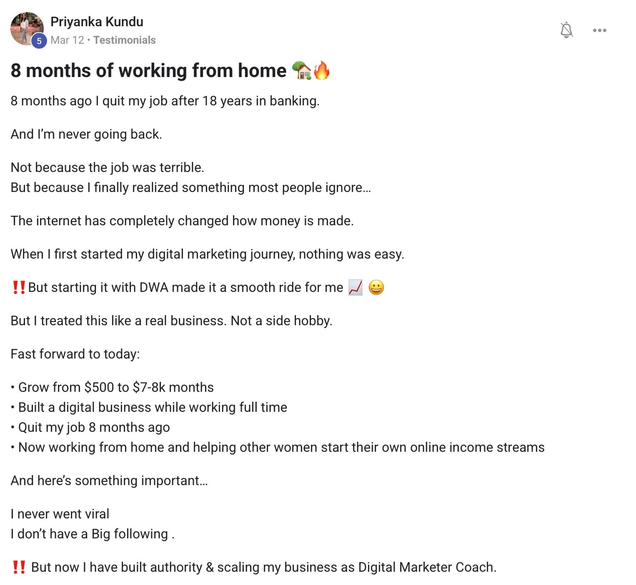Click the fire emoji in the title

(x=322, y=70)
